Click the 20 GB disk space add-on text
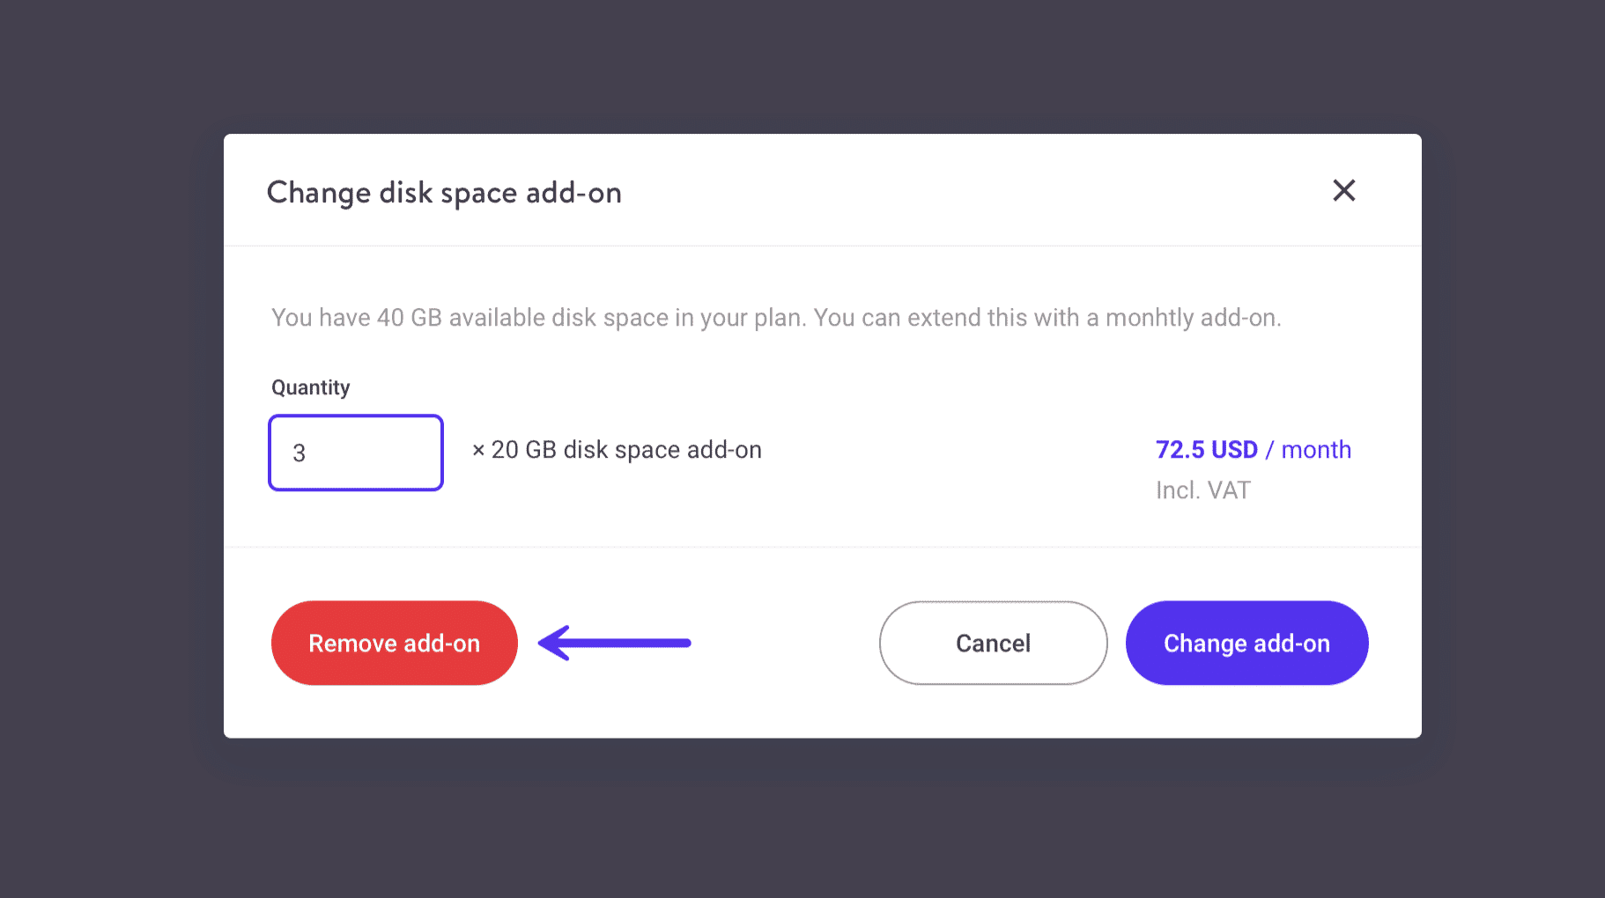The width and height of the screenshot is (1605, 898). click(x=626, y=449)
